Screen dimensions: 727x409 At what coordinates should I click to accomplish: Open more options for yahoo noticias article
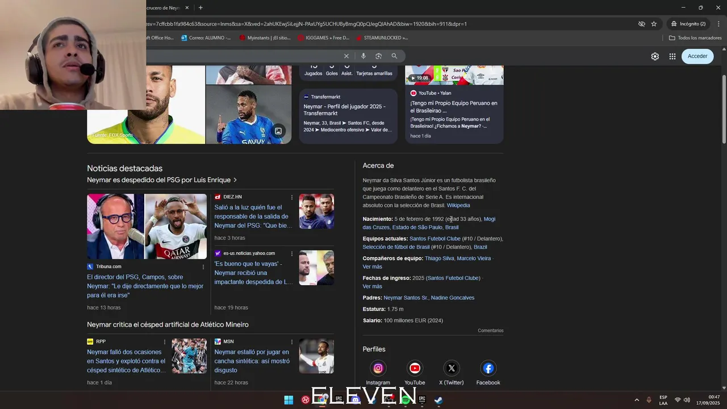pos(292,254)
